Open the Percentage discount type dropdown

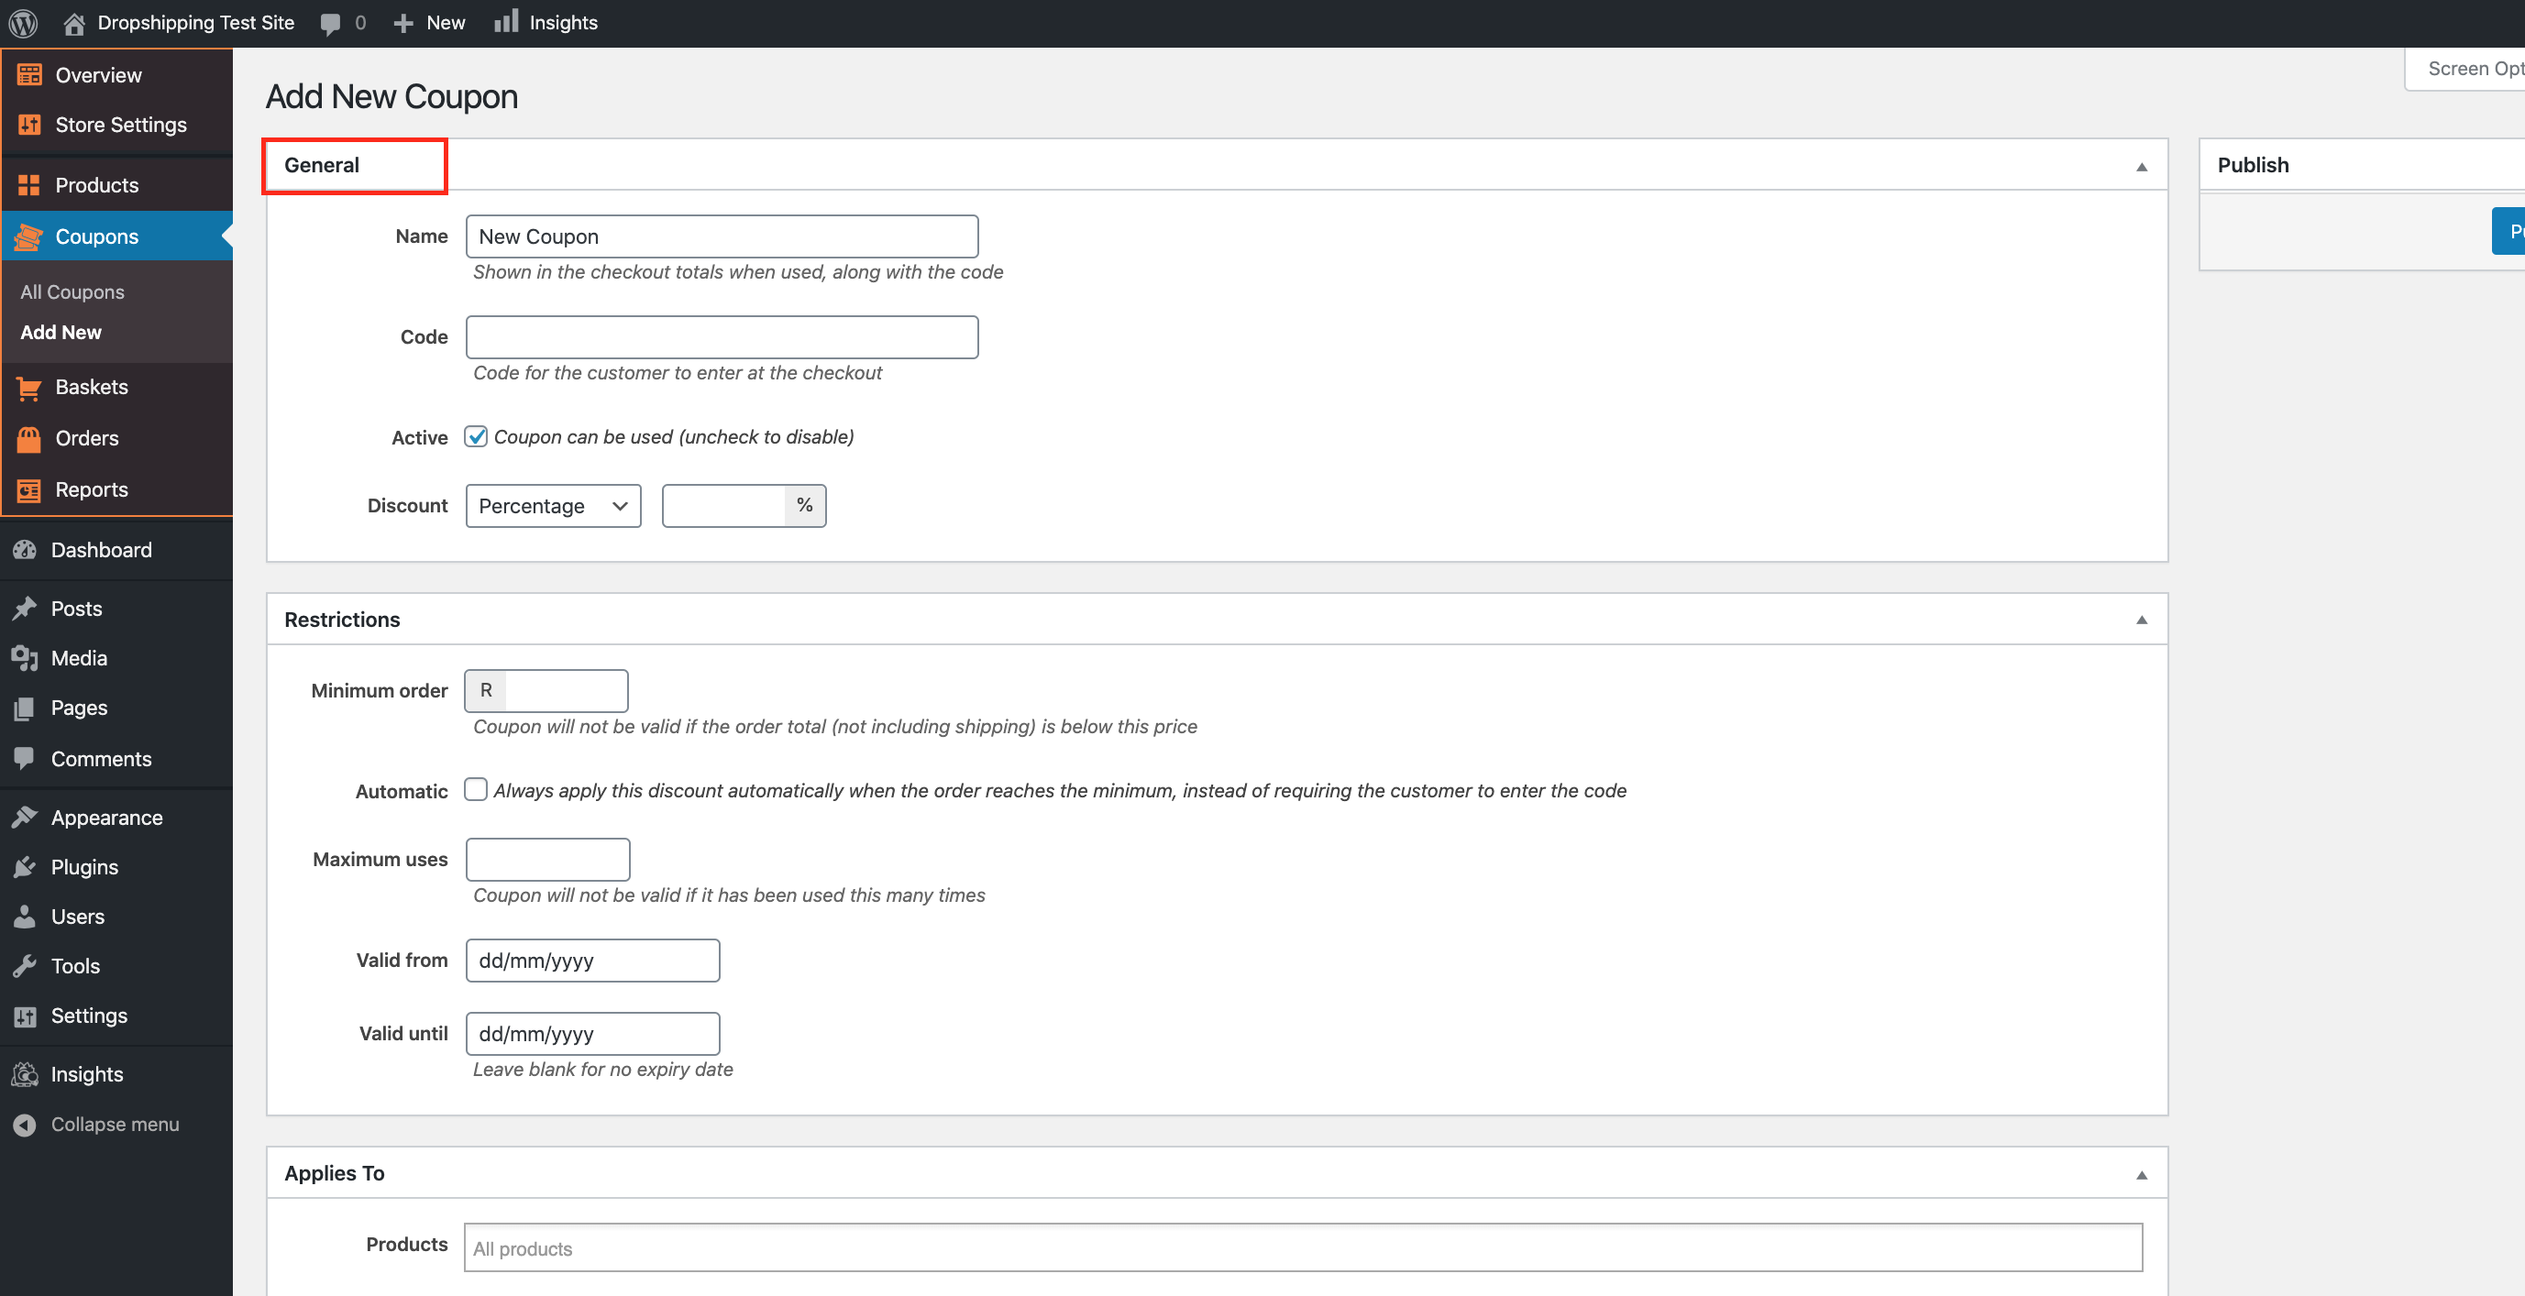point(553,507)
